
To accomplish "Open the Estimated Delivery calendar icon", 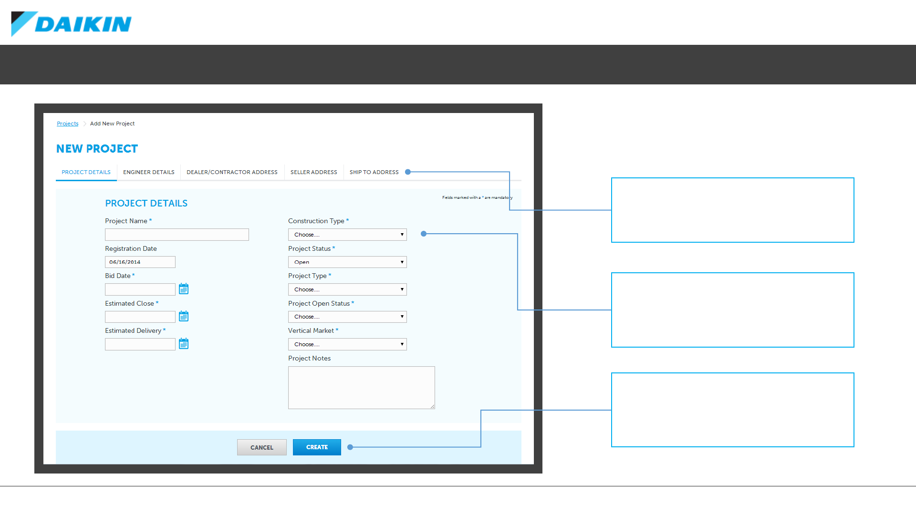I will (x=184, y=344).
